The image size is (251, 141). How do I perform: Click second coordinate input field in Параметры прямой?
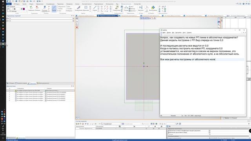[41, 21]
